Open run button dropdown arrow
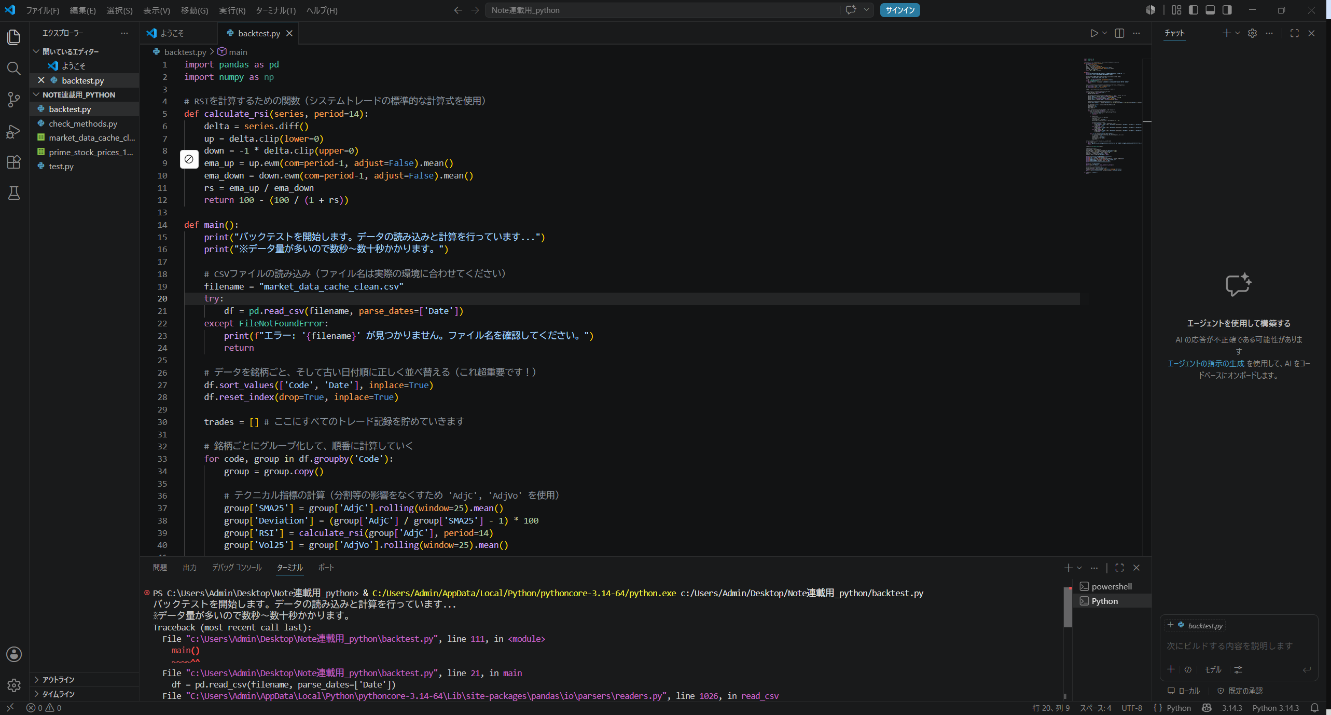Viewport: 1331px width, 715px height. point(1104,33)
